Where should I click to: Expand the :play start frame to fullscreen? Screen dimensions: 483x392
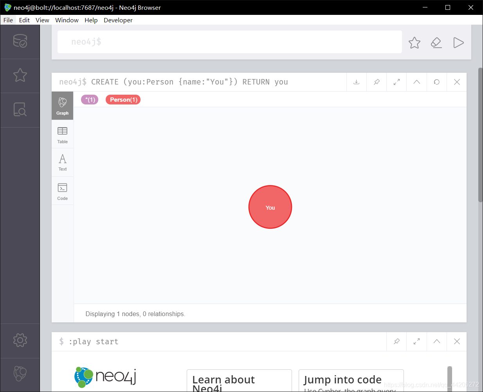tap(416, 342)
